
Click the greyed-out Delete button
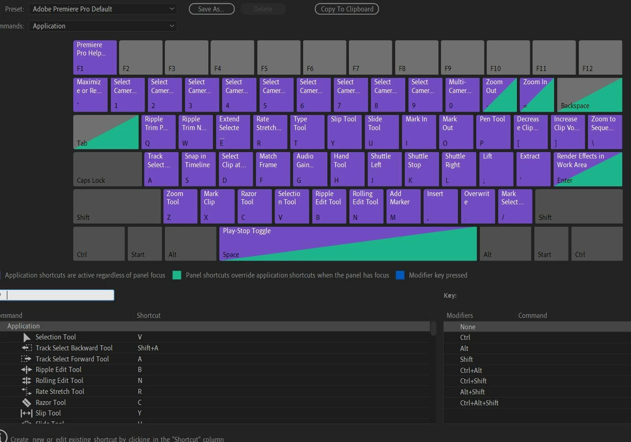point(263,9)
